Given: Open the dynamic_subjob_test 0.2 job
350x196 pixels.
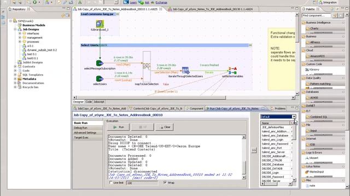Looking at the screenshot, I should click(x=42, y=50).
